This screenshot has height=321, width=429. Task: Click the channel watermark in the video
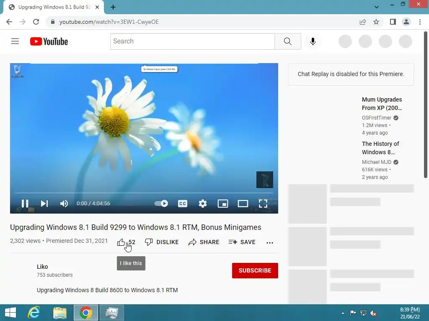tap(265, 180)
